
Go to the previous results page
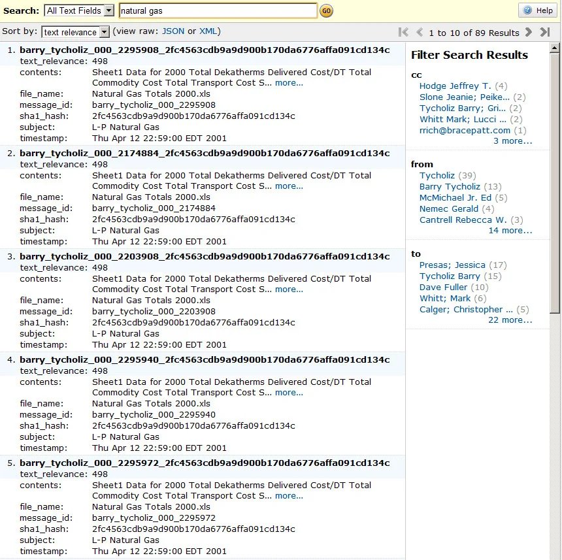point(420,31)
